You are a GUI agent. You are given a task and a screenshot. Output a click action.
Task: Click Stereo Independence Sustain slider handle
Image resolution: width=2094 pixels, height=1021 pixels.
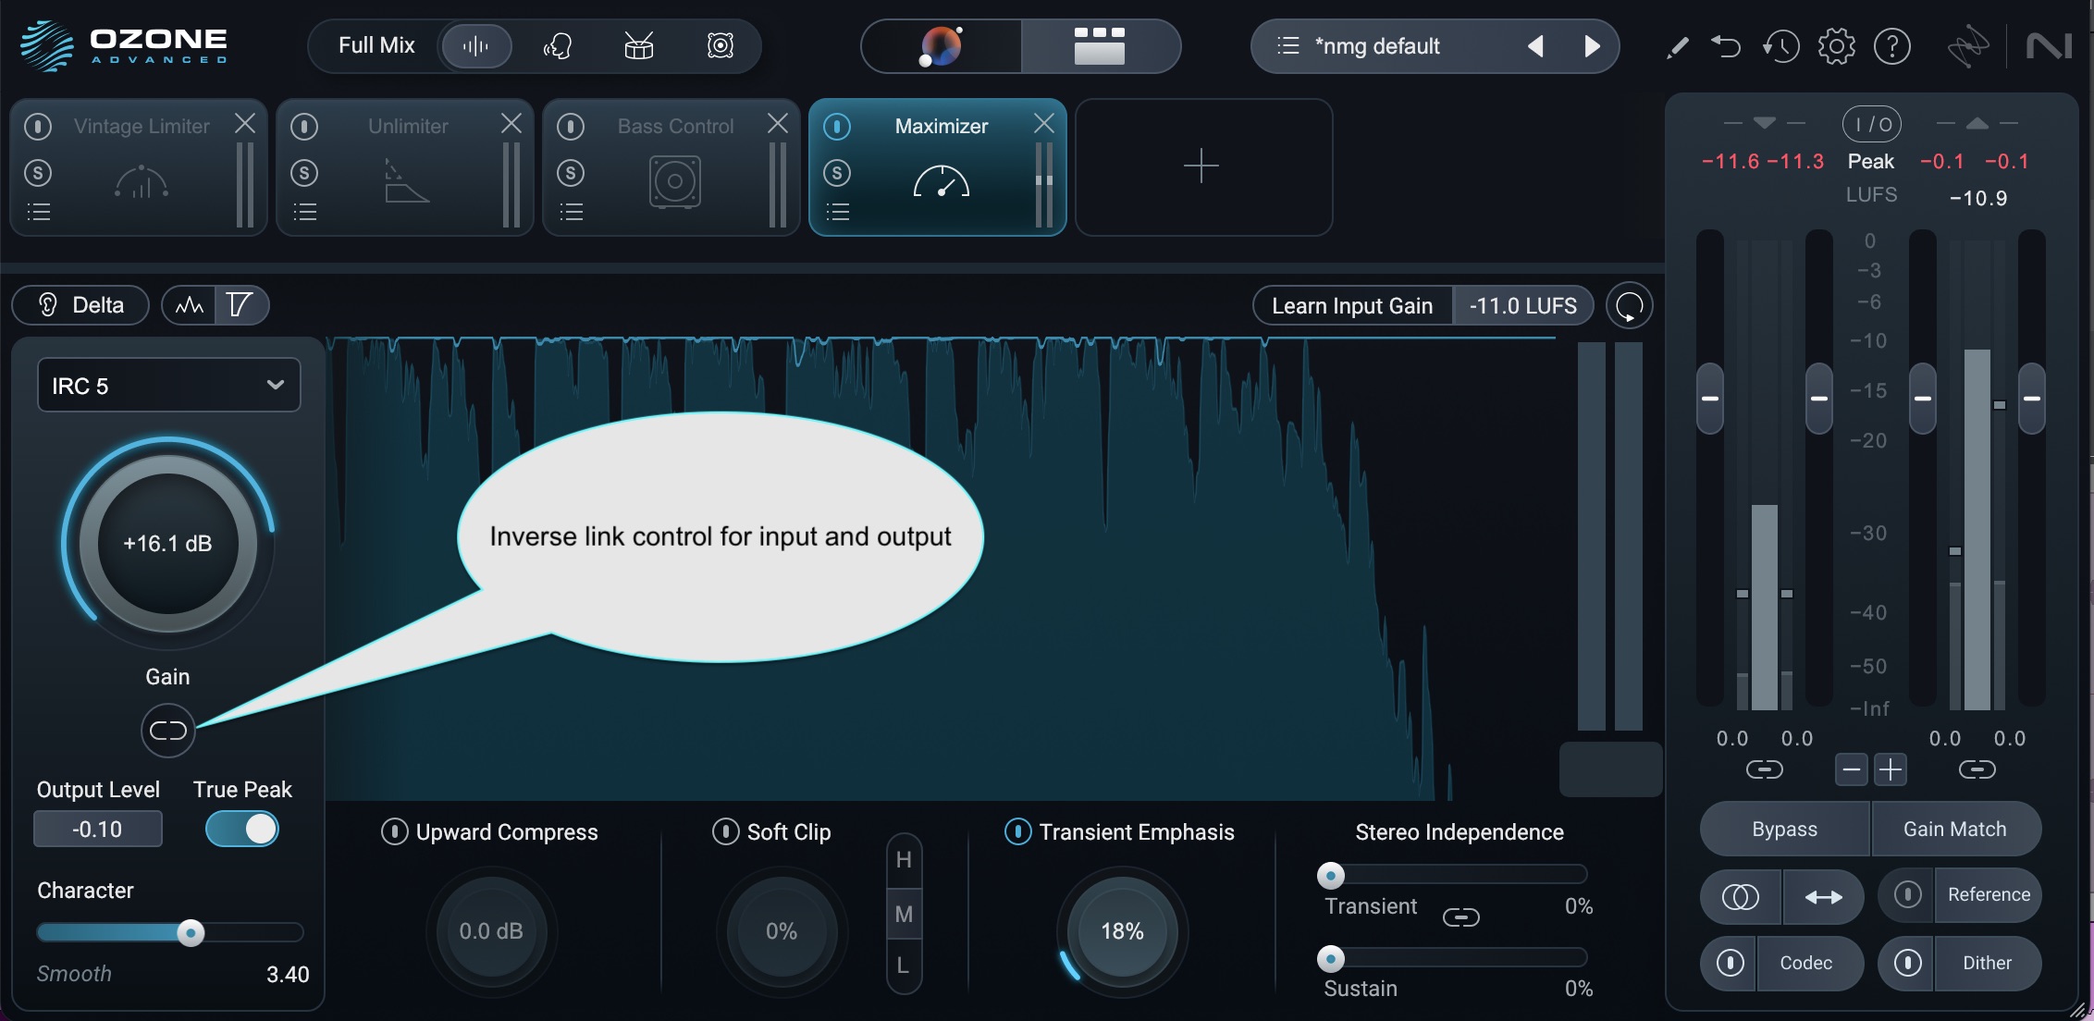[x=1331, y=958]
